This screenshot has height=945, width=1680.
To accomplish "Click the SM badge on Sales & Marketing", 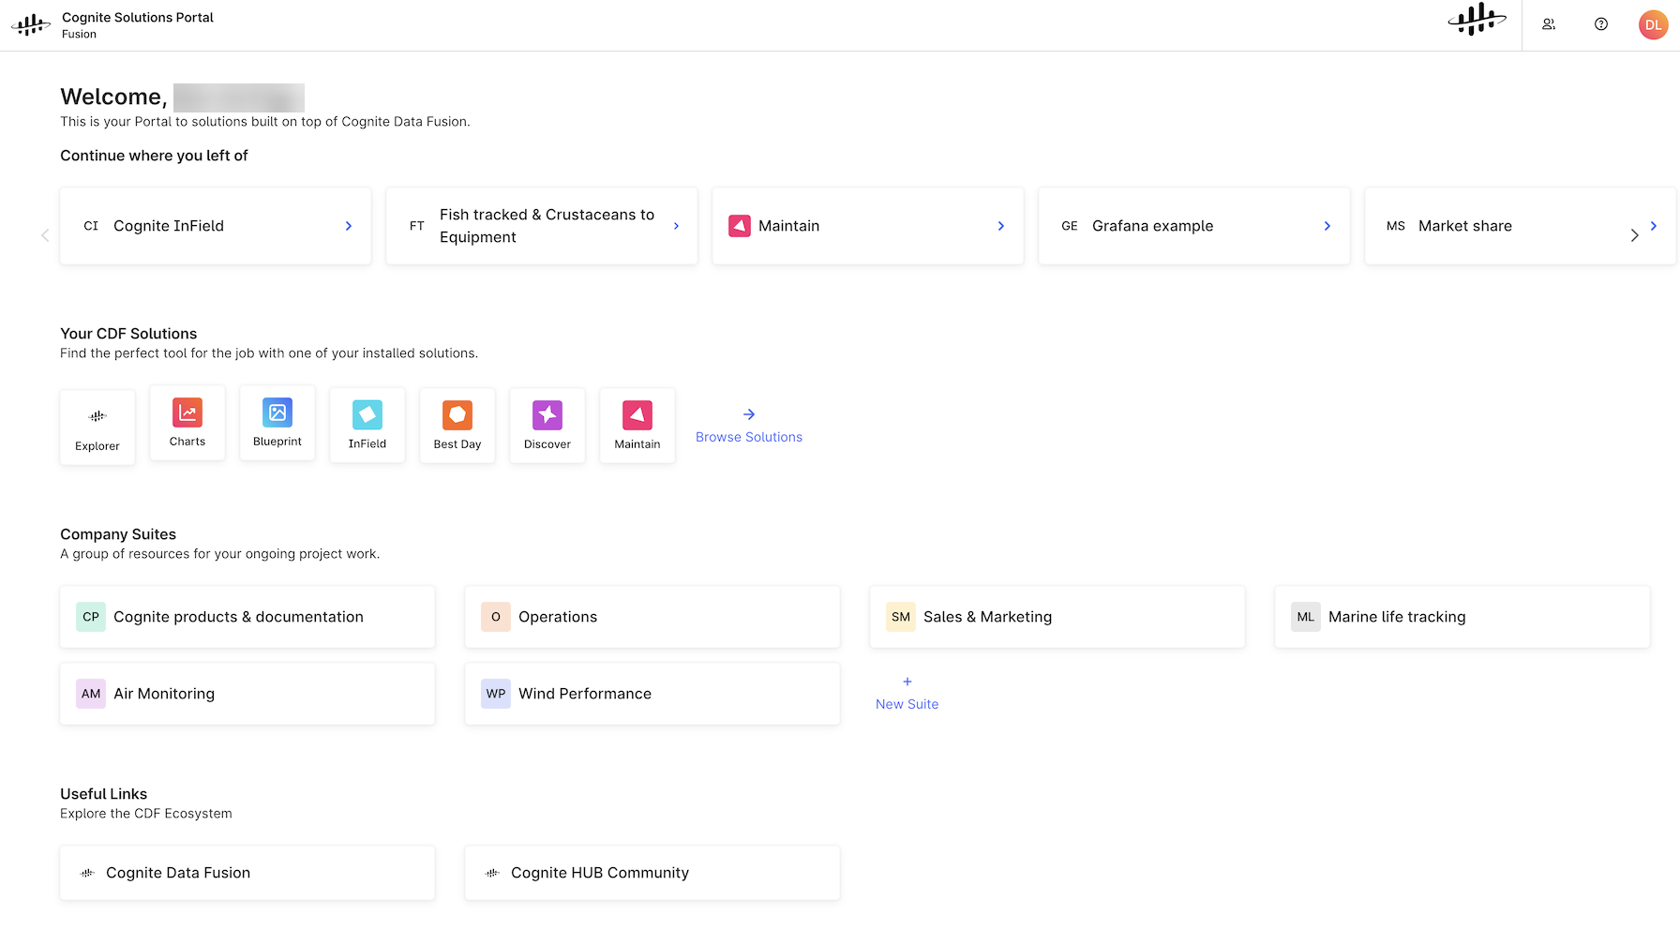I will [901, 617].
